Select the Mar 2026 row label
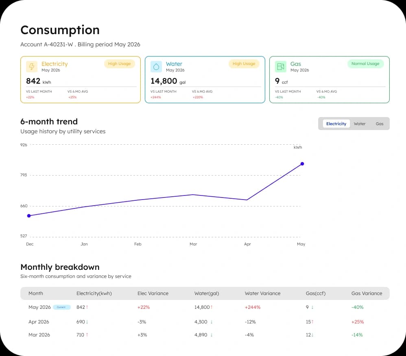 point(39,335)
